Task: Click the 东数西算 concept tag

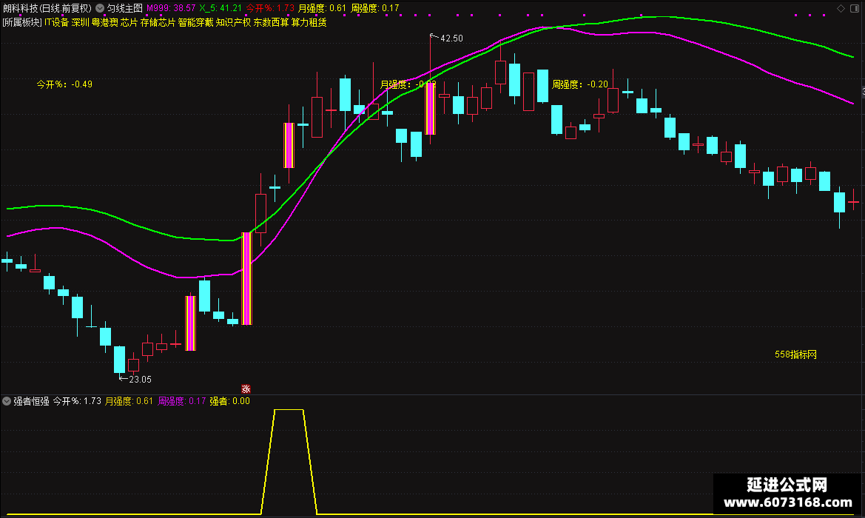Action: pyautogui.click(x=271, y=22)
